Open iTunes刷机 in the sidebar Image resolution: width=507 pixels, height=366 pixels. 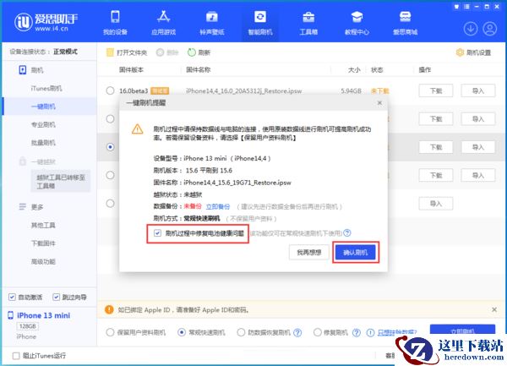tap(46, 88)
